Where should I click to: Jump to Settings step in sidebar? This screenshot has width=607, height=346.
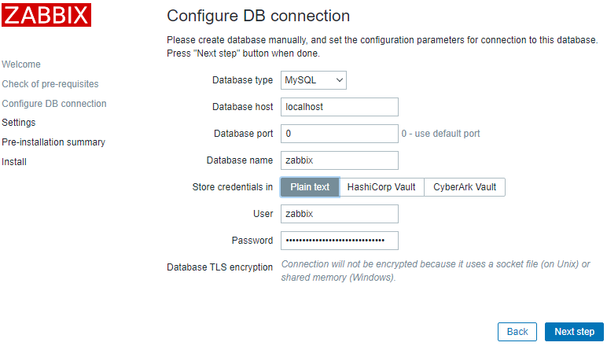point(19,123)
